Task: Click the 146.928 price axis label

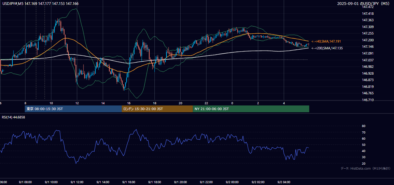Action: (367, 73)
